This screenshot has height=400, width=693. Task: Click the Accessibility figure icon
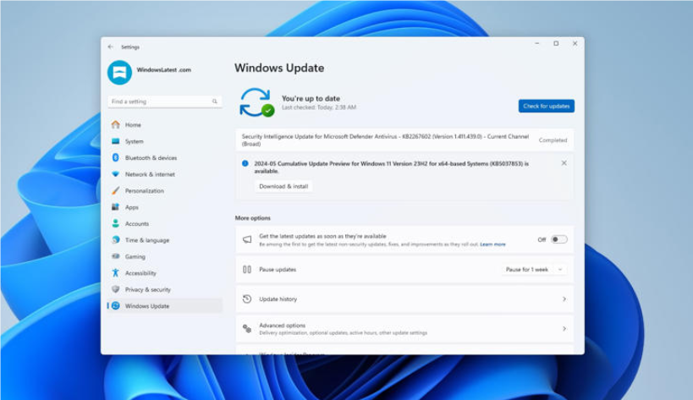[115, 273]
